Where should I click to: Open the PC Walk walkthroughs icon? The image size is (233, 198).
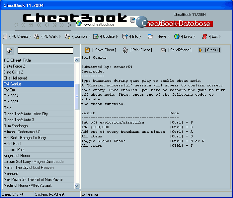pyautogui.click(x=36, y=36)
